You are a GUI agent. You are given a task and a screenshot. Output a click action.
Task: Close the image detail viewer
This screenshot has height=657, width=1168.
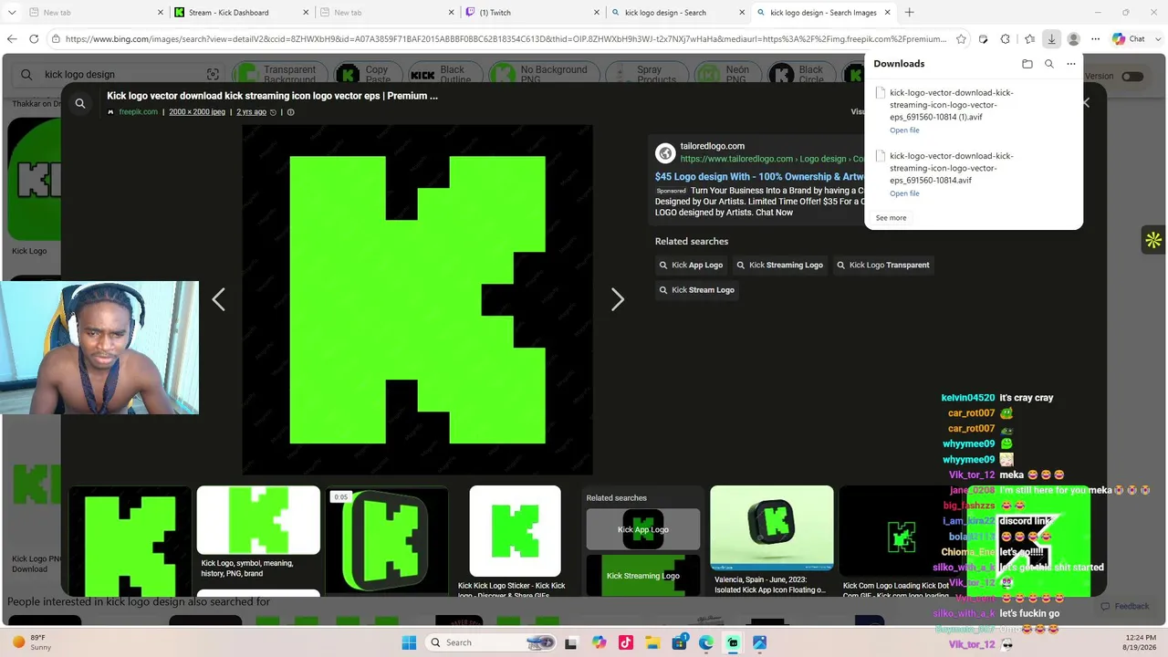point(1086,103)
